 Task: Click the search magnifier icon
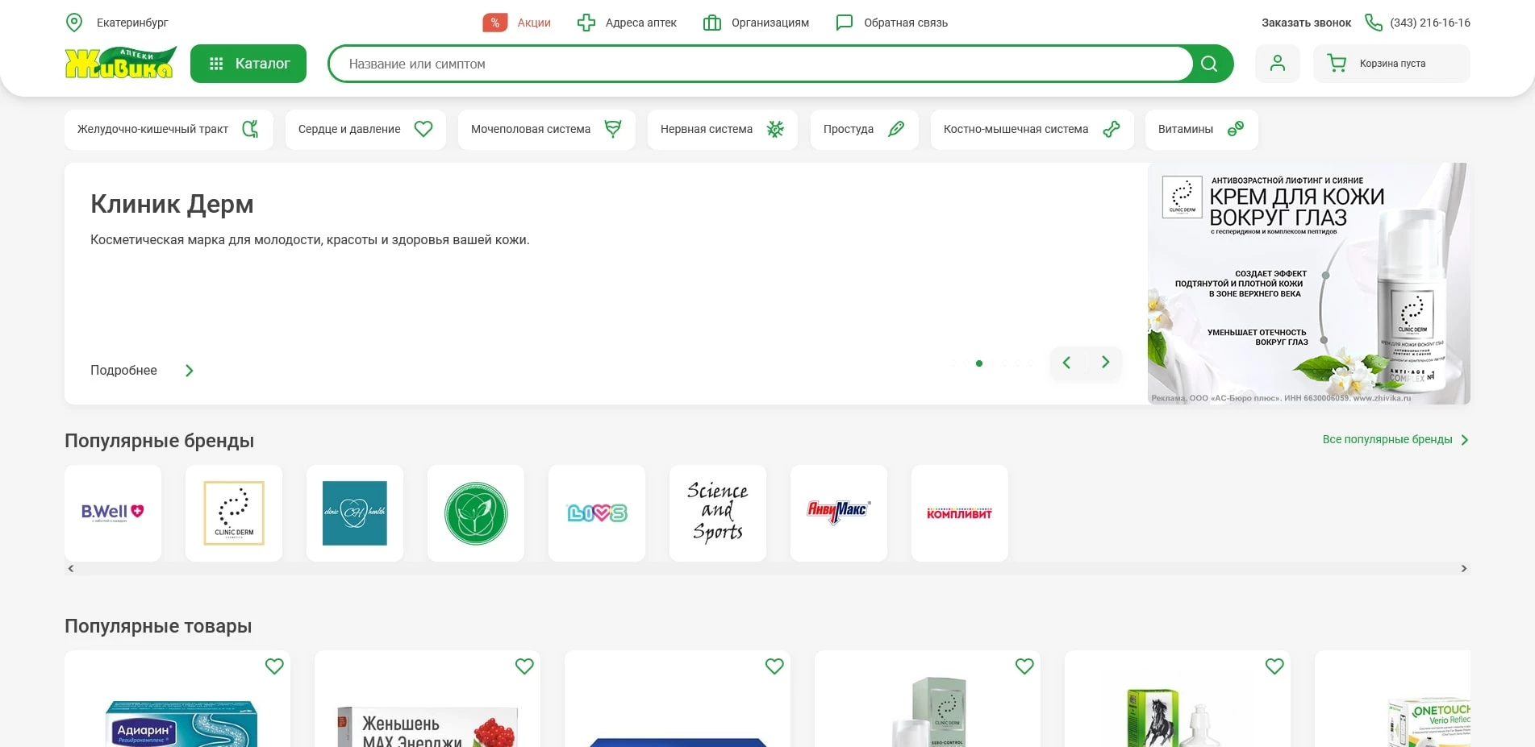tap(1208, 64)
